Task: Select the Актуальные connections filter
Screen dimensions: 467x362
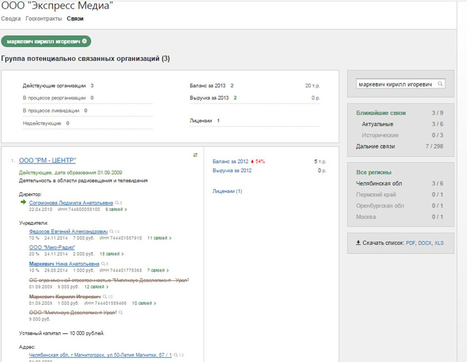Action: click(x=377, y=124)
